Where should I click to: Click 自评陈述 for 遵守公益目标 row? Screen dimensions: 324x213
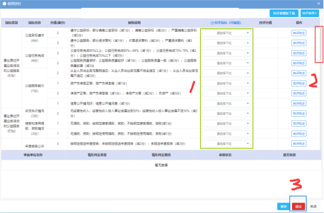299,33
